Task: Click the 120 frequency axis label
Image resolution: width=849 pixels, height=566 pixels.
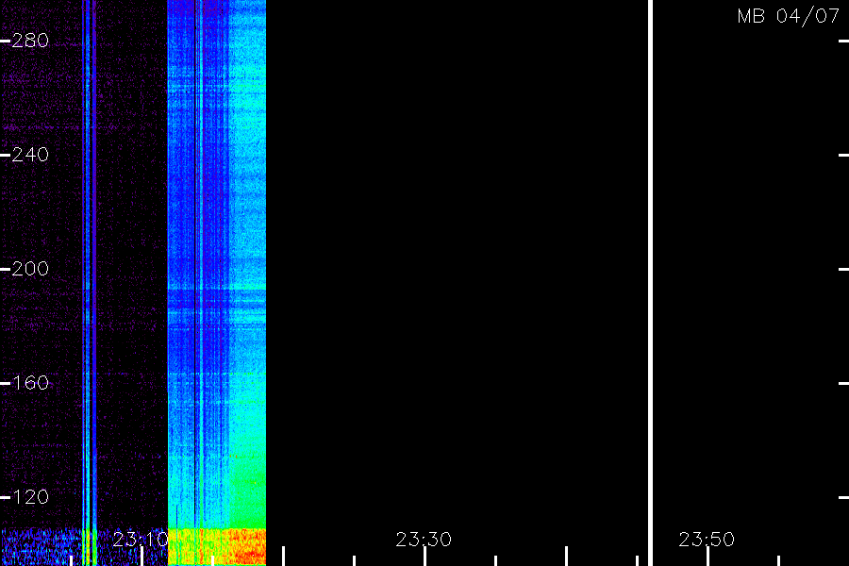Action: (x=30, y=497)
